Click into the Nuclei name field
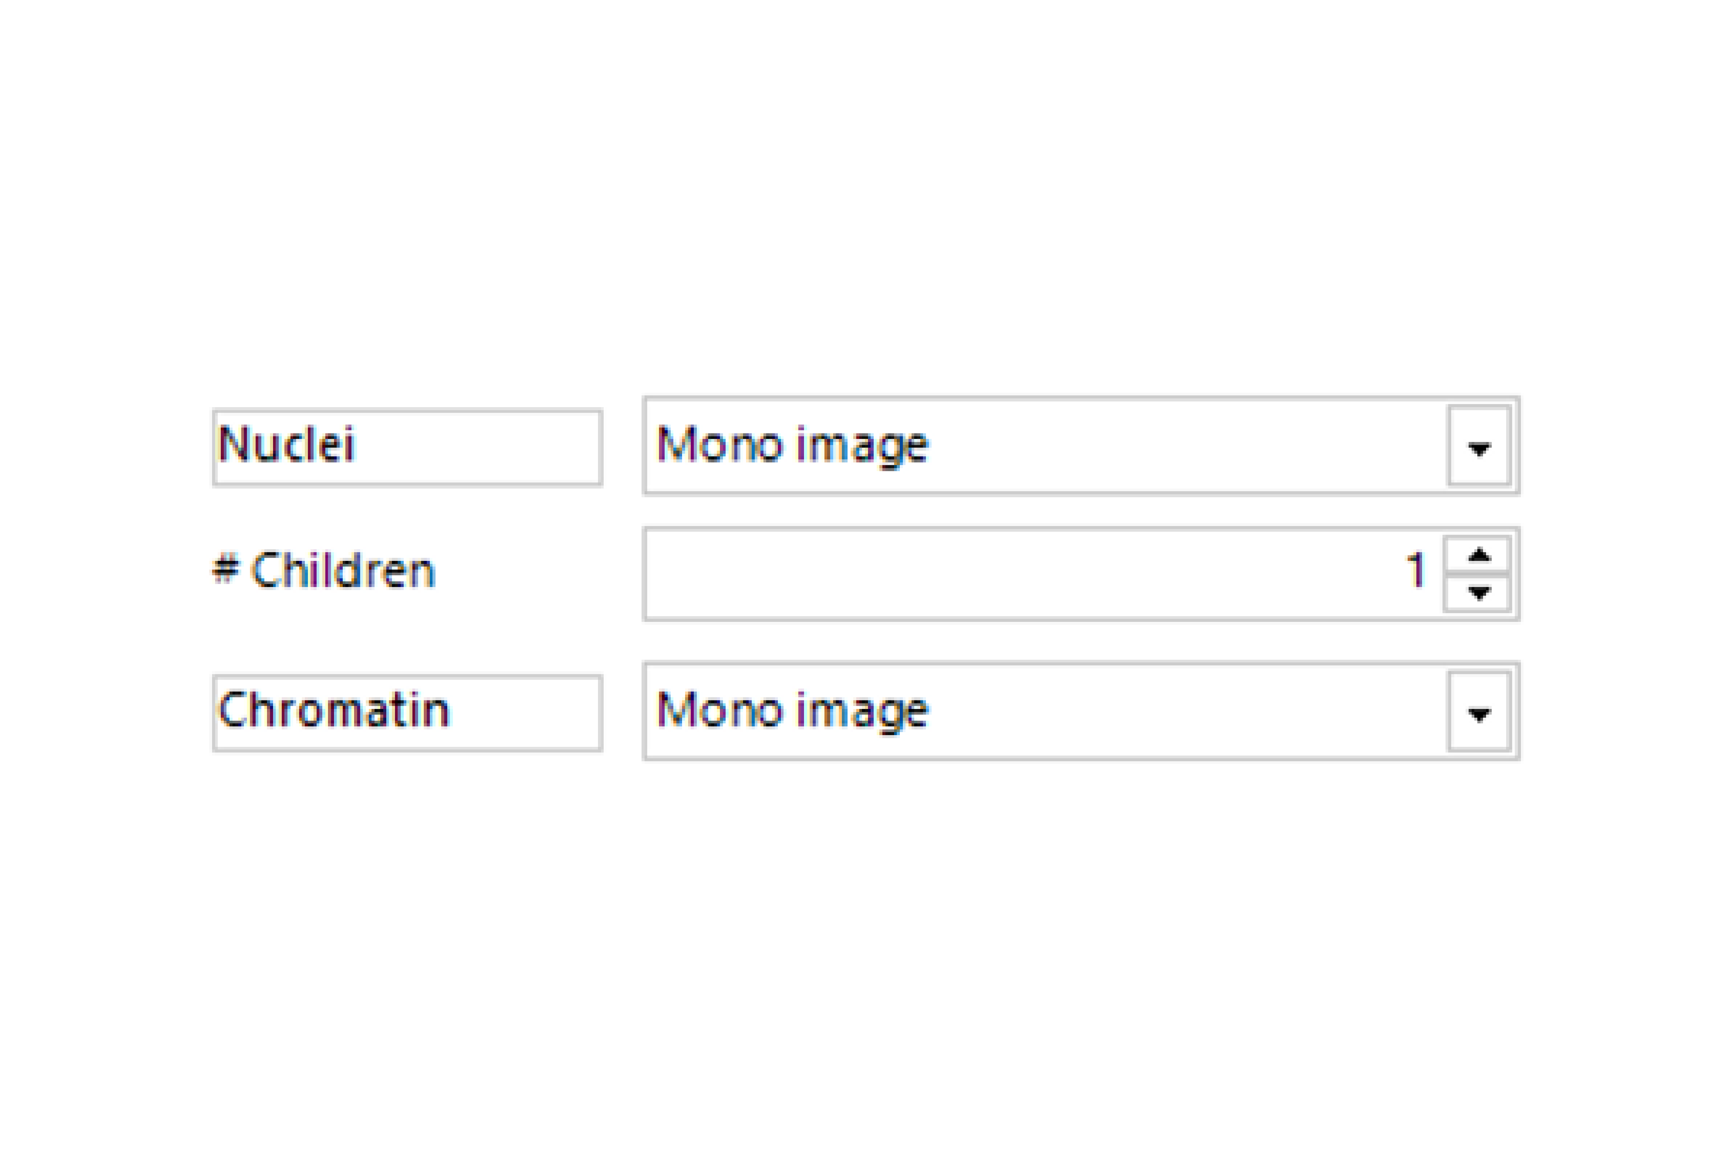 tap(407, 447)
